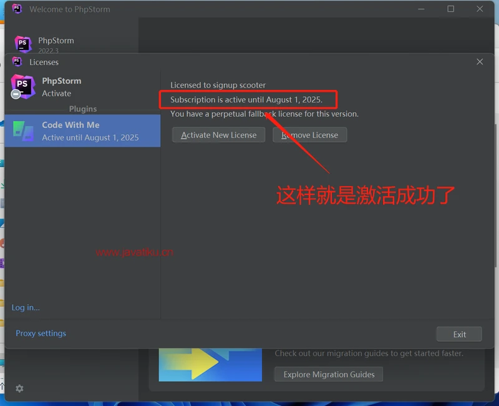Click Activate New License button
The image size is (499, 406).
(x=218, y=135)
